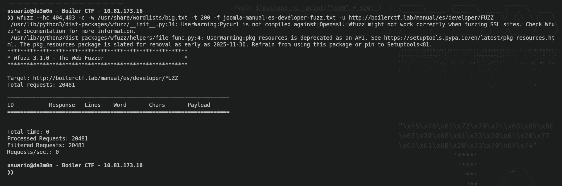
Task: Click the Lines column header
Action: [x=92, y=105]
